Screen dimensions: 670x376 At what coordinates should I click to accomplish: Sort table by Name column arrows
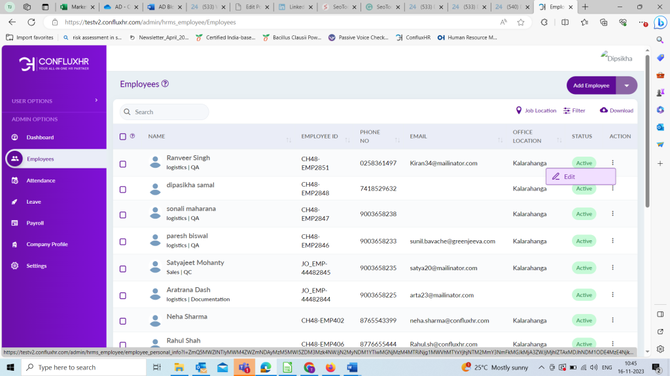point(289,140)
